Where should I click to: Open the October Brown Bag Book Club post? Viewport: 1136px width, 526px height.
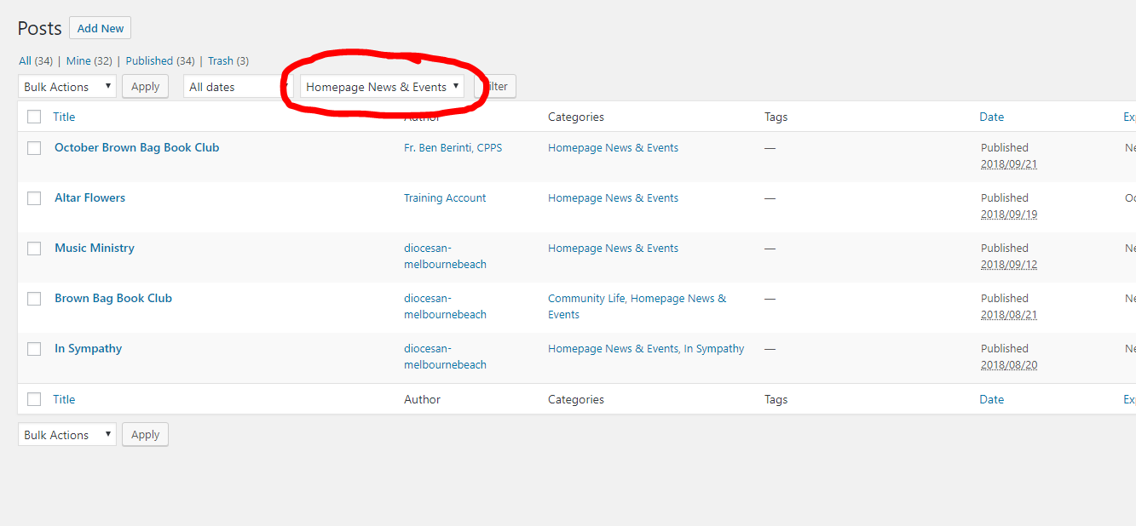(136, 147)
